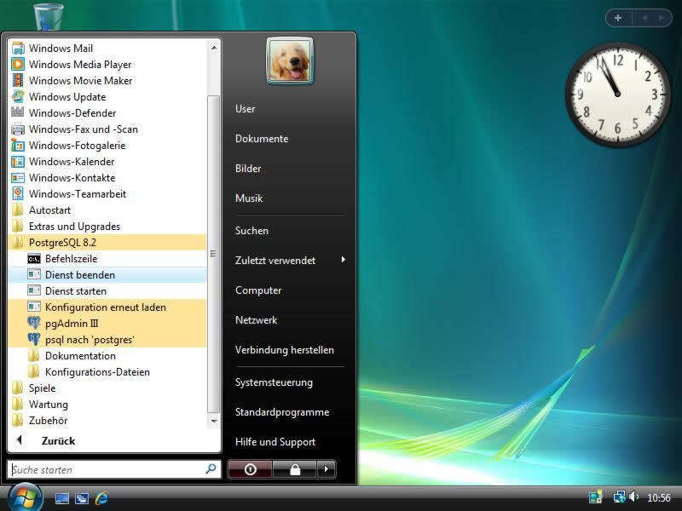
Task: Open the Windows Update icon
Action: click(x=18, y=96)
